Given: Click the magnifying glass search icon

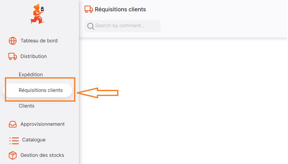Looking at the screenshot, I should [90, 26].
